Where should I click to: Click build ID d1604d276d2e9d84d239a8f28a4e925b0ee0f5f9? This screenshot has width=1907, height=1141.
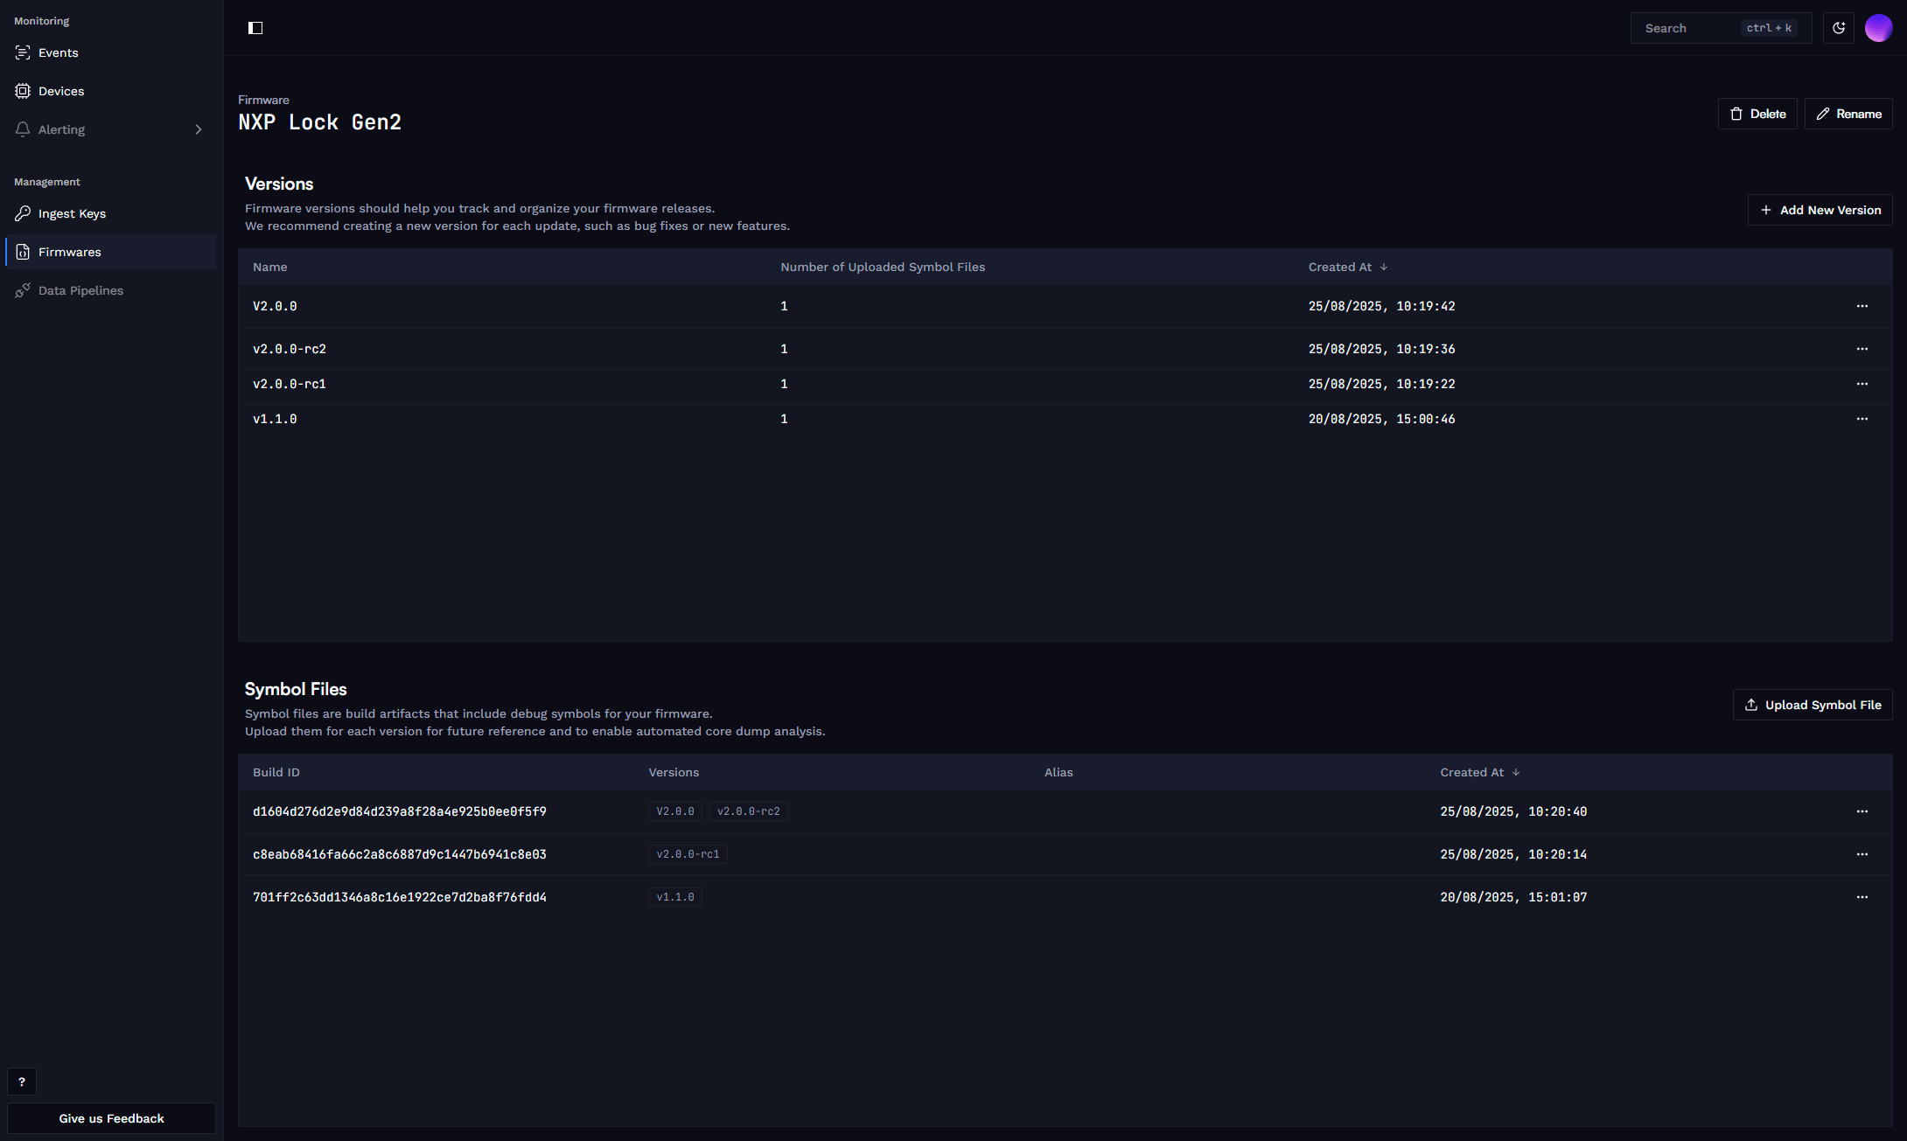[x=400, y=811]
